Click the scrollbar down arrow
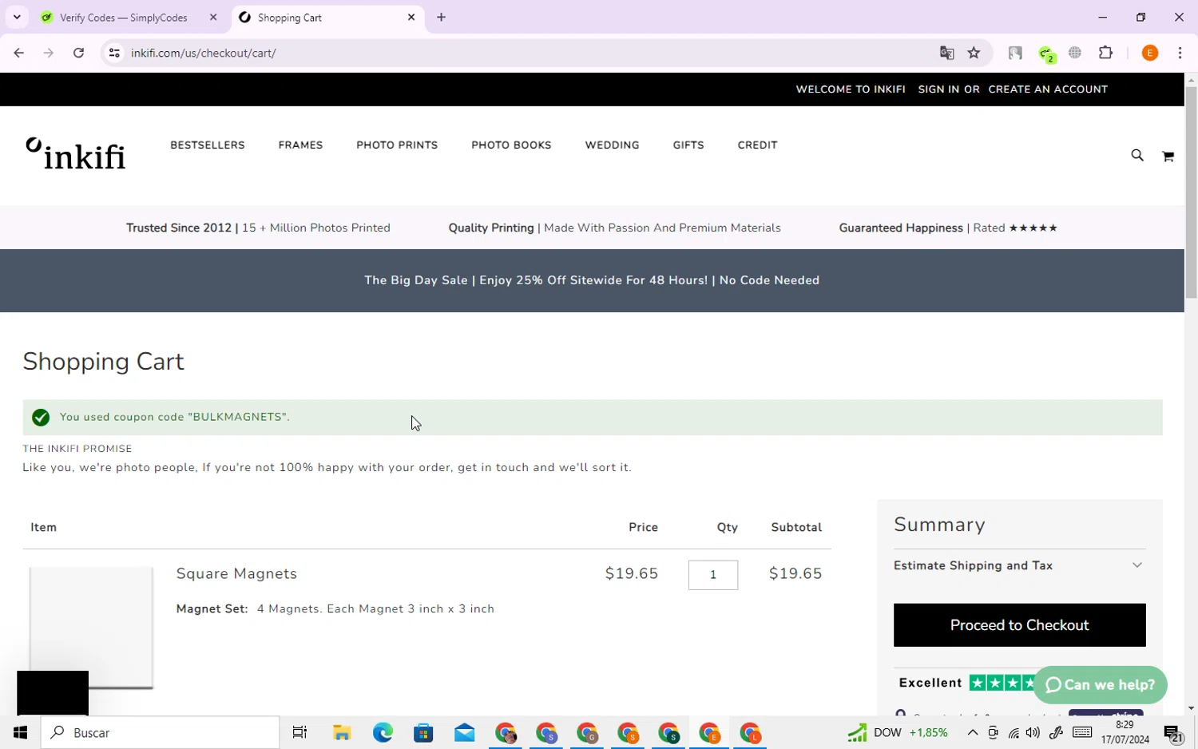Image resolution: width=1198 pixels, height=749 pixels. tap(1191, 708)
